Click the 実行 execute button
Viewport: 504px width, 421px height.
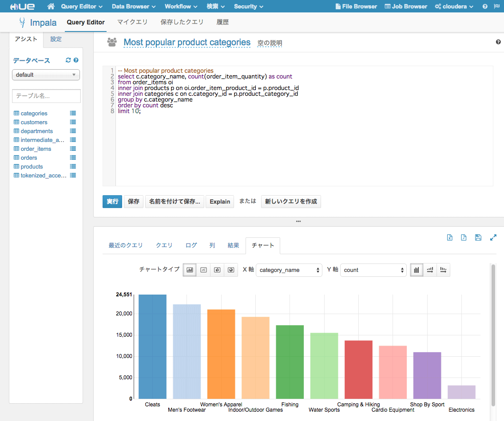pos(112,201)
